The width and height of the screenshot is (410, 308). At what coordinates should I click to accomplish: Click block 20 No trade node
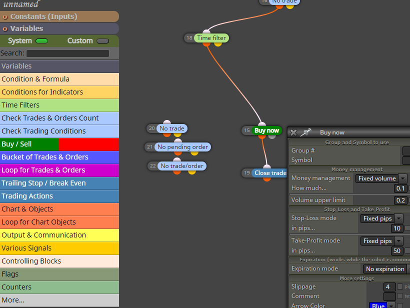[x=172, y=128]
